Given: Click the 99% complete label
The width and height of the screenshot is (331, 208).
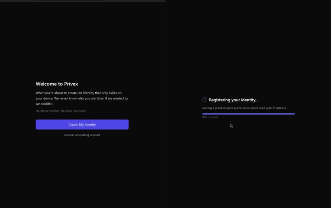Looking at the screenshot, I should click(210, 117).
